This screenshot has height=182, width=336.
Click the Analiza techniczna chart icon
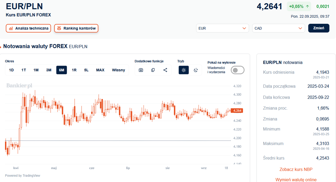pyautogui.click(x=11, y=28)
